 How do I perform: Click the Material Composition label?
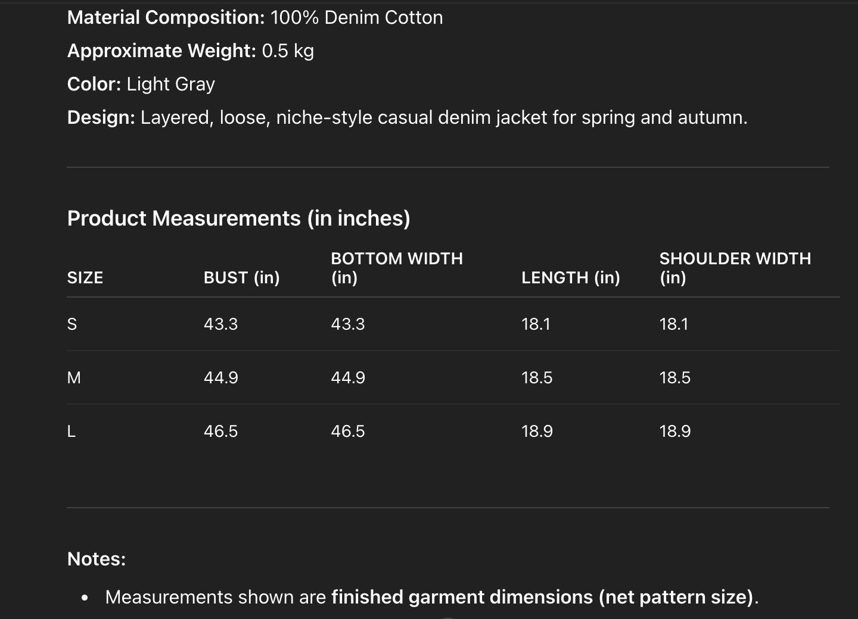166,18
